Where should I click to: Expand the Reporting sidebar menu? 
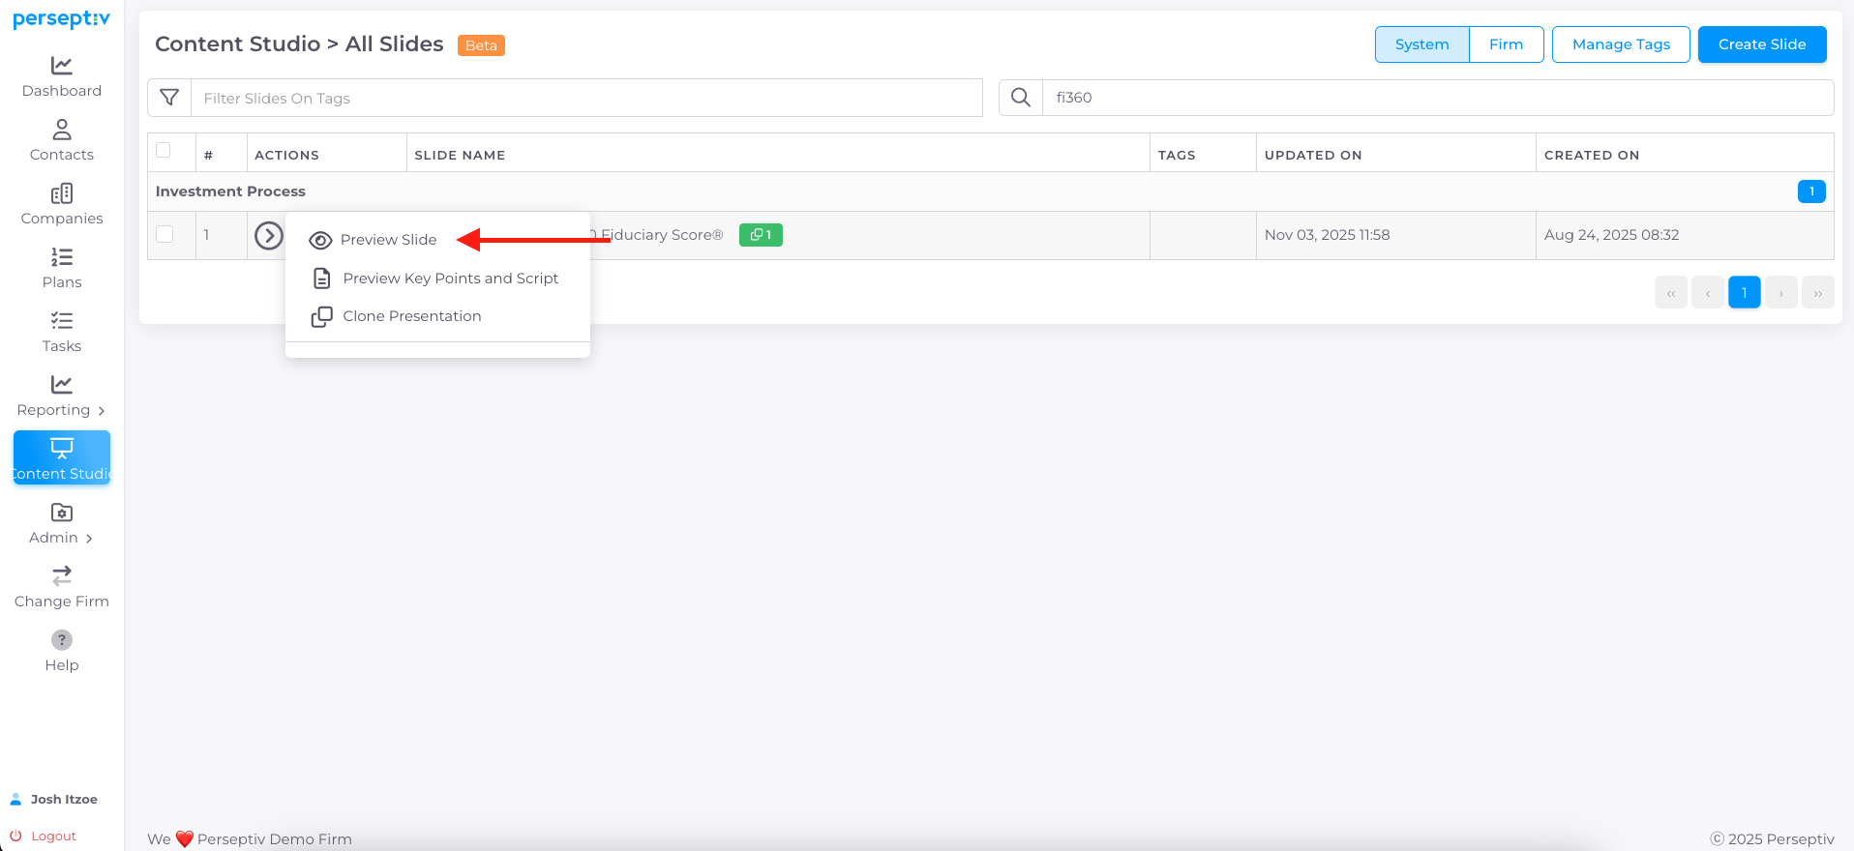click(62, 396)
